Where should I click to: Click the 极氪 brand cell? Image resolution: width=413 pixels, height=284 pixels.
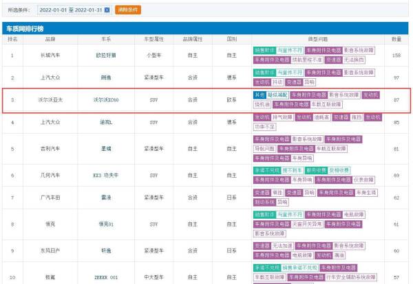click(50, 277)
